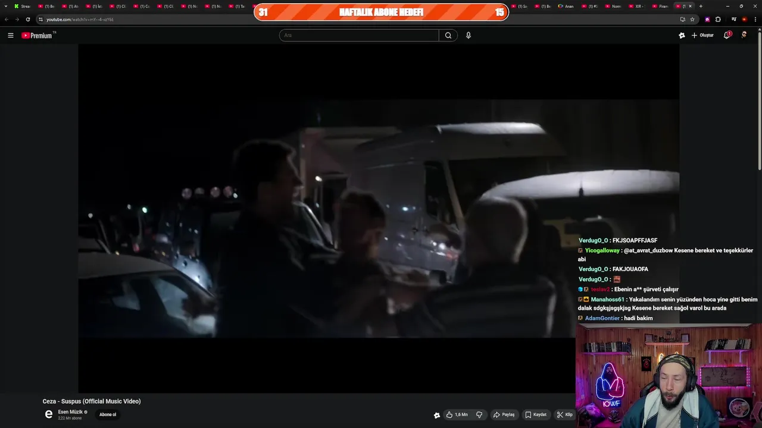
Task: Click the purple extension icon in toolbar
Action: click(707, 20)
